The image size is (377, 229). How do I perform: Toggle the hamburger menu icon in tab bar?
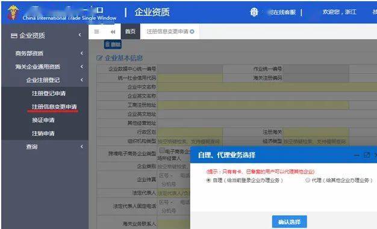96,31
